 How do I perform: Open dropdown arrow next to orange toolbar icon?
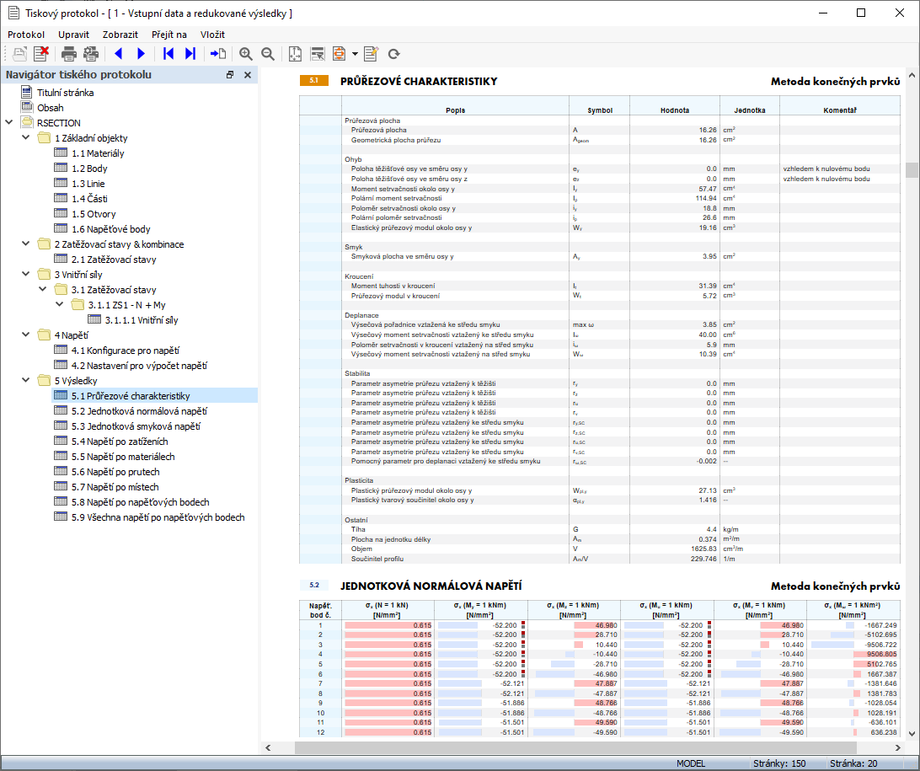[x=355, y=54]
